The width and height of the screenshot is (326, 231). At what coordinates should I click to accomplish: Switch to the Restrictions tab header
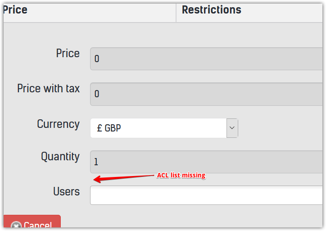212,10
